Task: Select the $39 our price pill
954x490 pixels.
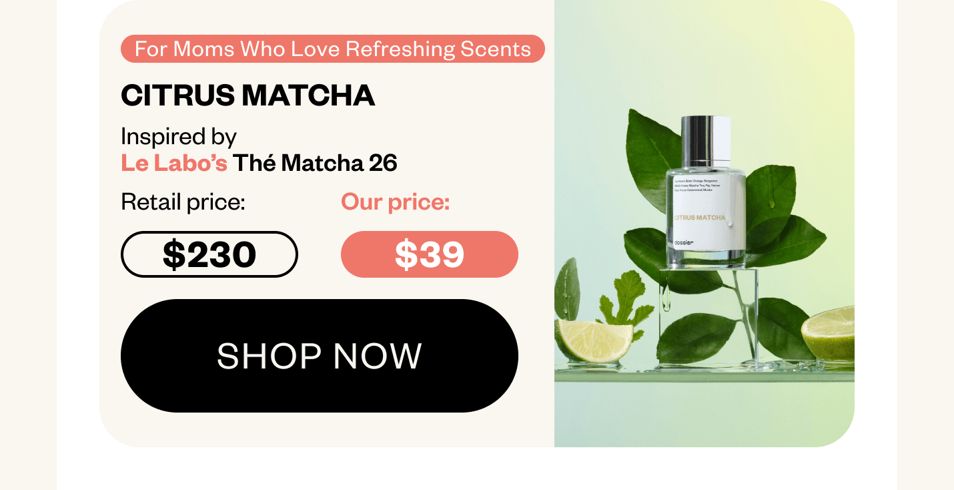Action: 430,254
